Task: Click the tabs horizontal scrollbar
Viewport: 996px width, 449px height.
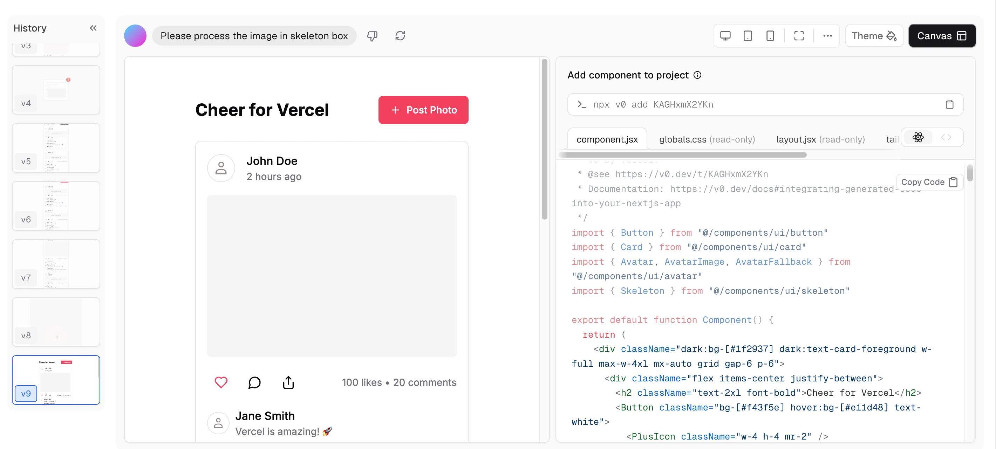Action: point(682,155)
